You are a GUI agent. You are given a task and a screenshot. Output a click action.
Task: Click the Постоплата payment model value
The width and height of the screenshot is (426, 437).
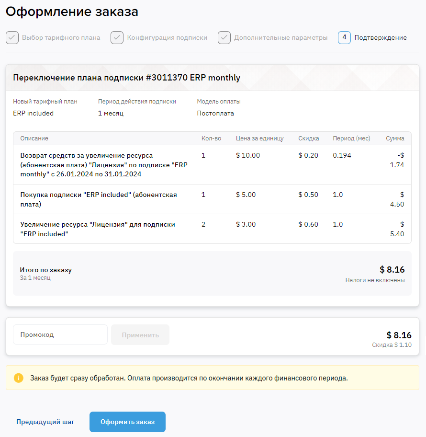tap(215, 113)
